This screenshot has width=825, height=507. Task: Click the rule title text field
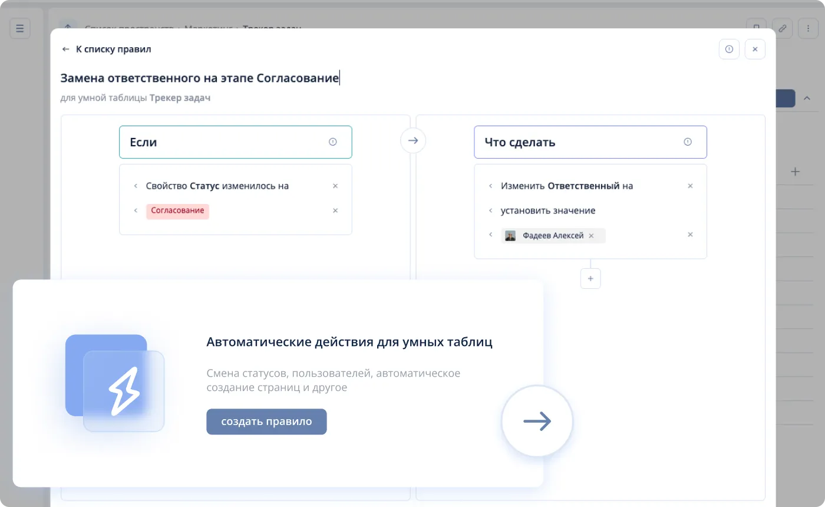coord(200,78)
